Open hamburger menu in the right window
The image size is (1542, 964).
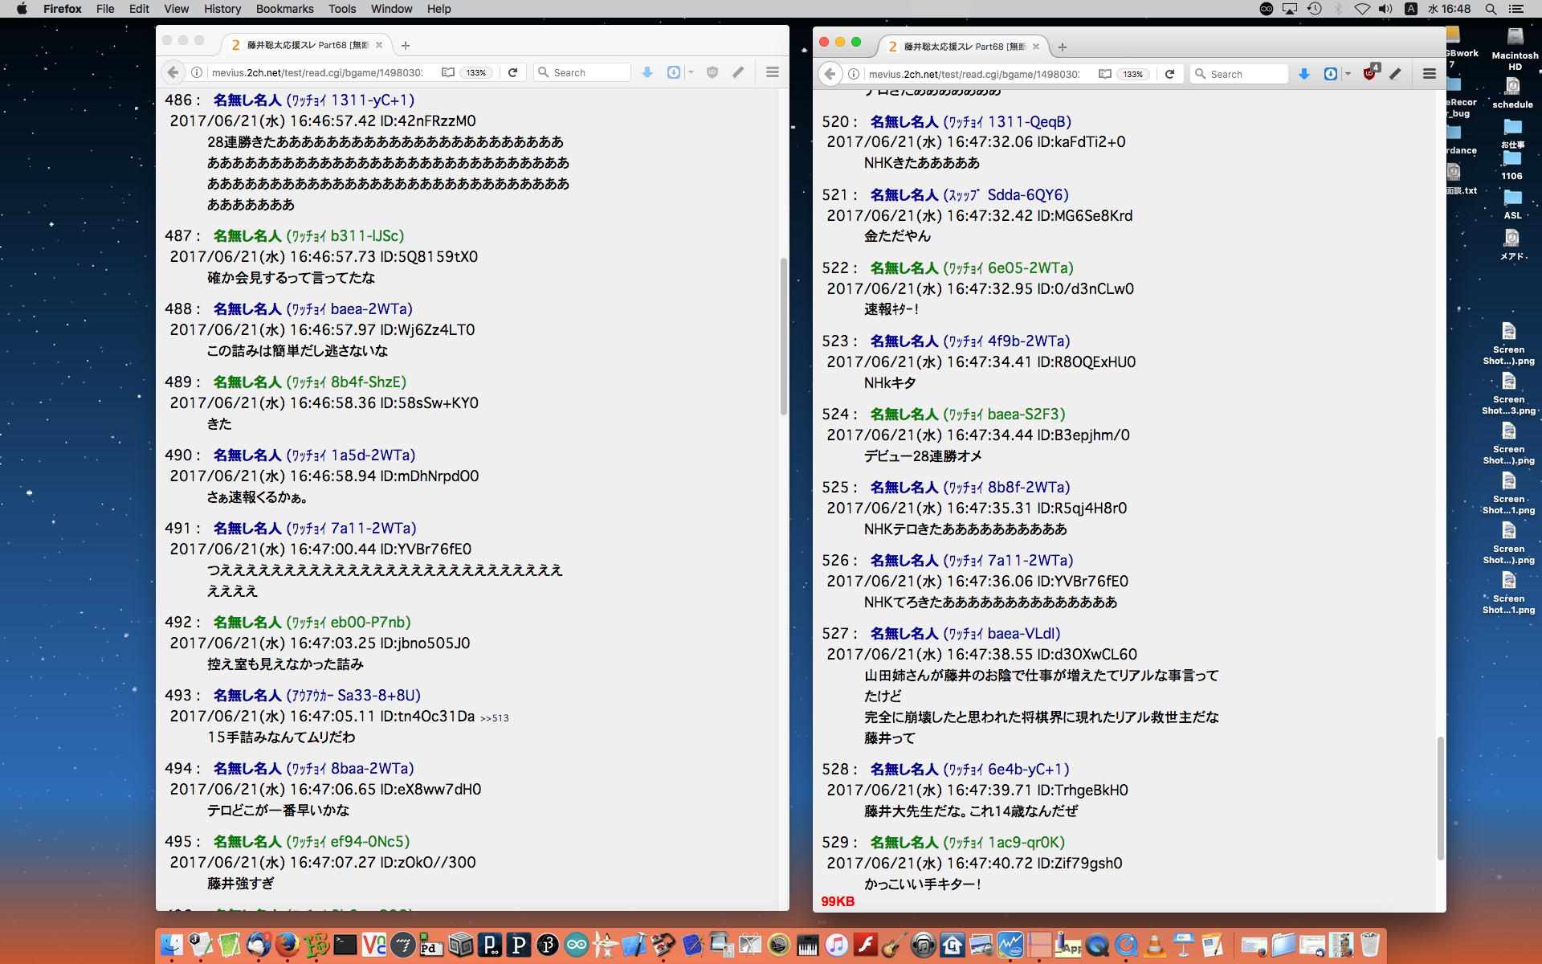click(x=1430, y=74)
